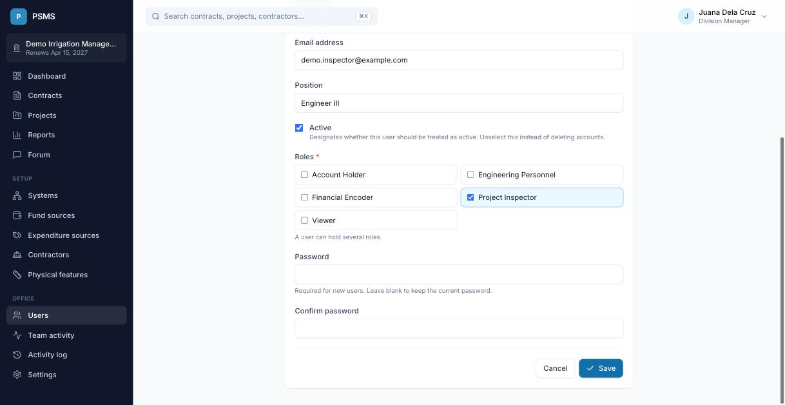The width and height of the screenshot is (785, 405).
Task: Click the Physical features ruler icon
Action: point(17,275)
